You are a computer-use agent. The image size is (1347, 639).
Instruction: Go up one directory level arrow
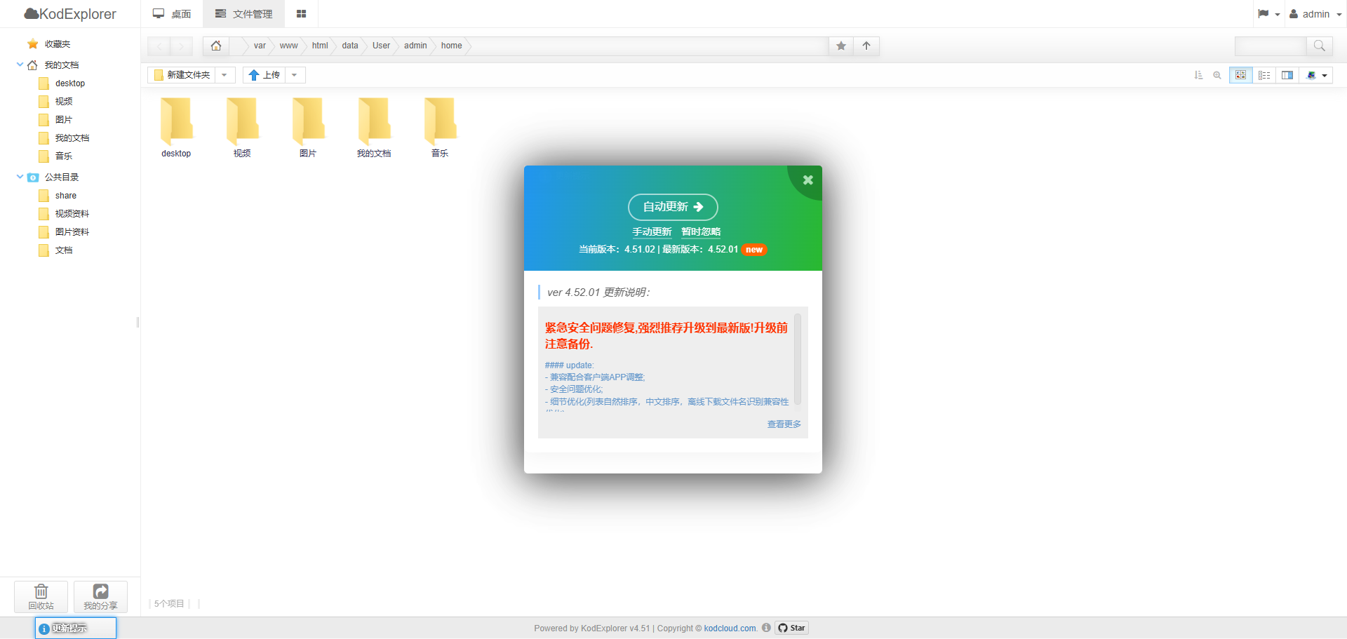click(x=866, y=46)
